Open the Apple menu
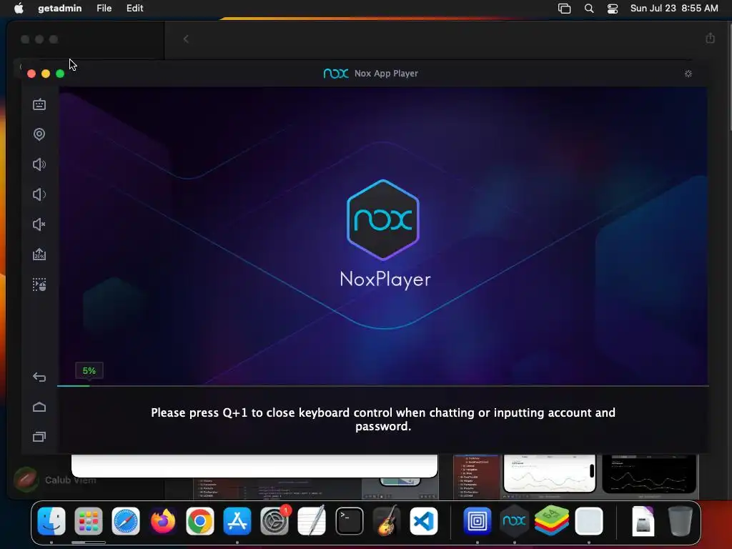 [19, 8]
